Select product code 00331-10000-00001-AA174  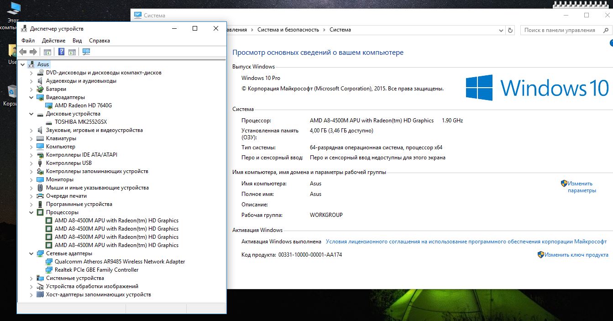(310, 255)
